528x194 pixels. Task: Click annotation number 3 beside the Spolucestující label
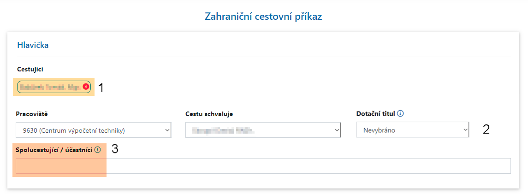tap(115, 150)
